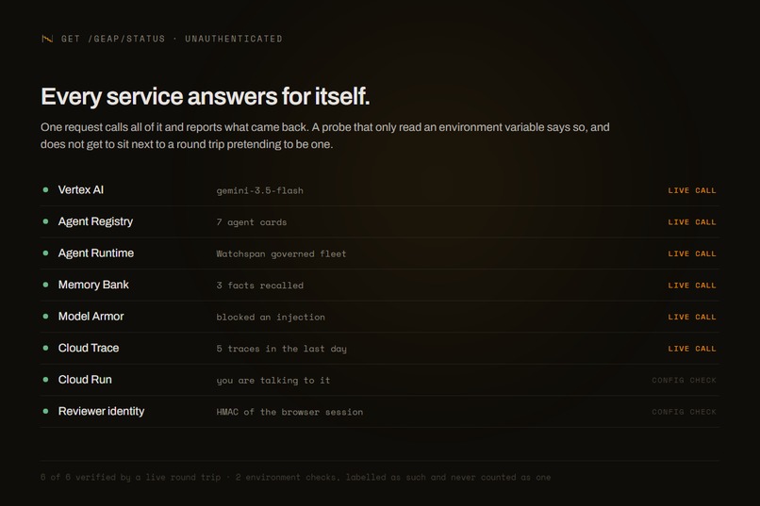
Task: Click the 'One request calls all of it' paragraph
Action: pyautogui.click(x=325, y=136)
